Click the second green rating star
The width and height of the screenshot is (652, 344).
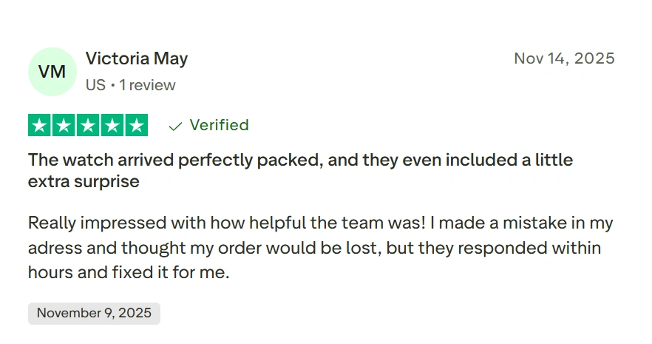click(64, 126)
